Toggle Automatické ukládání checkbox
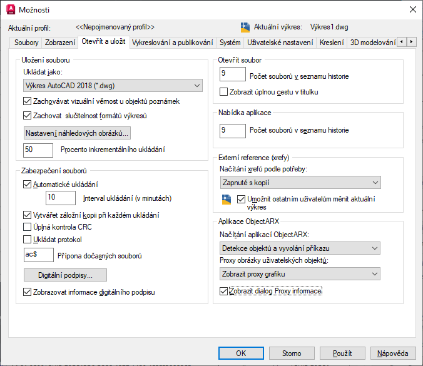 27,184
